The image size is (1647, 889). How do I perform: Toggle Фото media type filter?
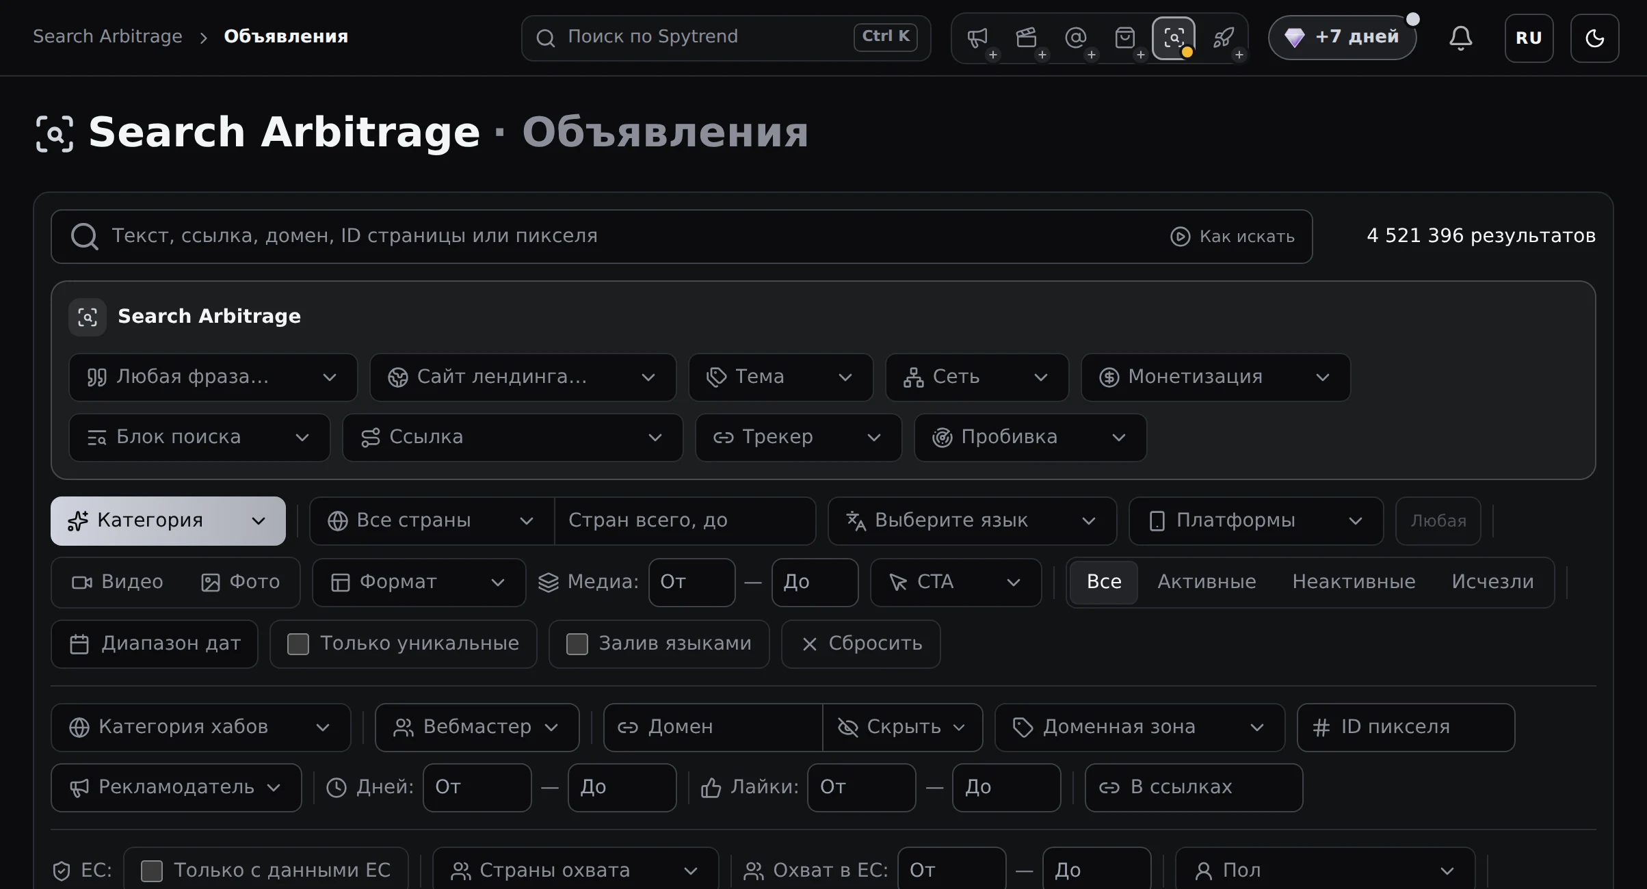(x=240, y=582)
